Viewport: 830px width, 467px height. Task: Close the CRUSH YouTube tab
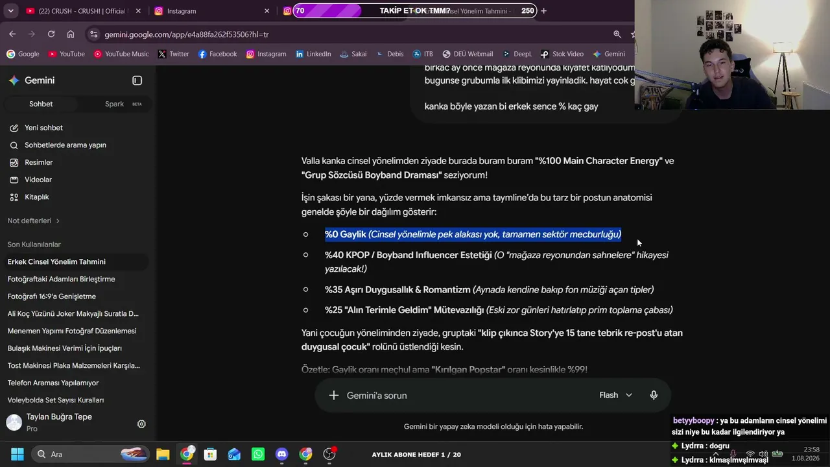tap(138, 10)
